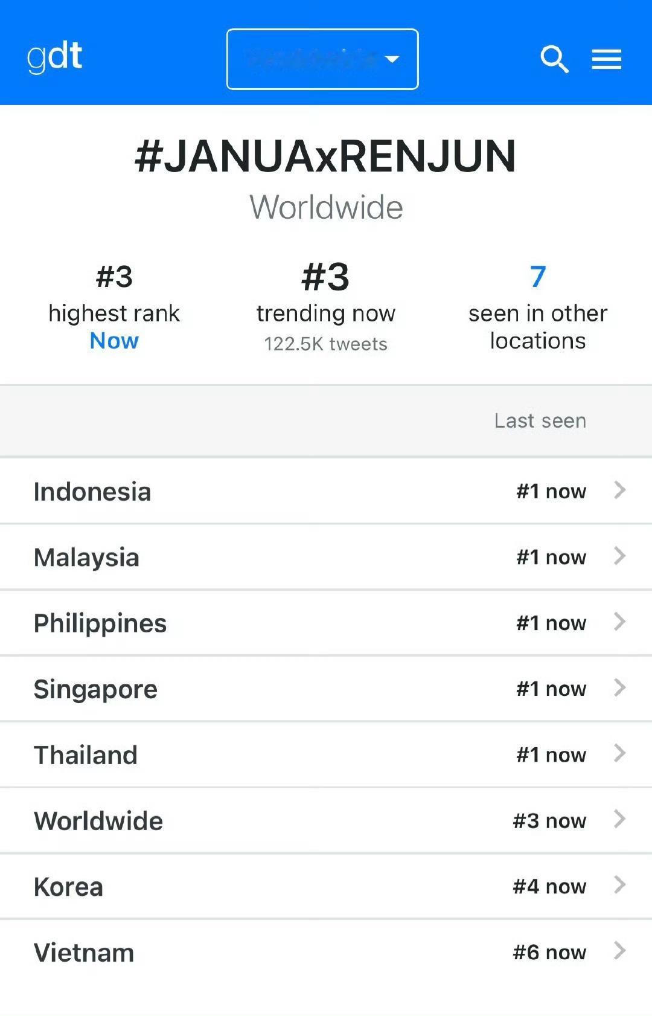Click the chevron next to Vietnam
This screenshot has height=1016, width=652.
[619, 951]
